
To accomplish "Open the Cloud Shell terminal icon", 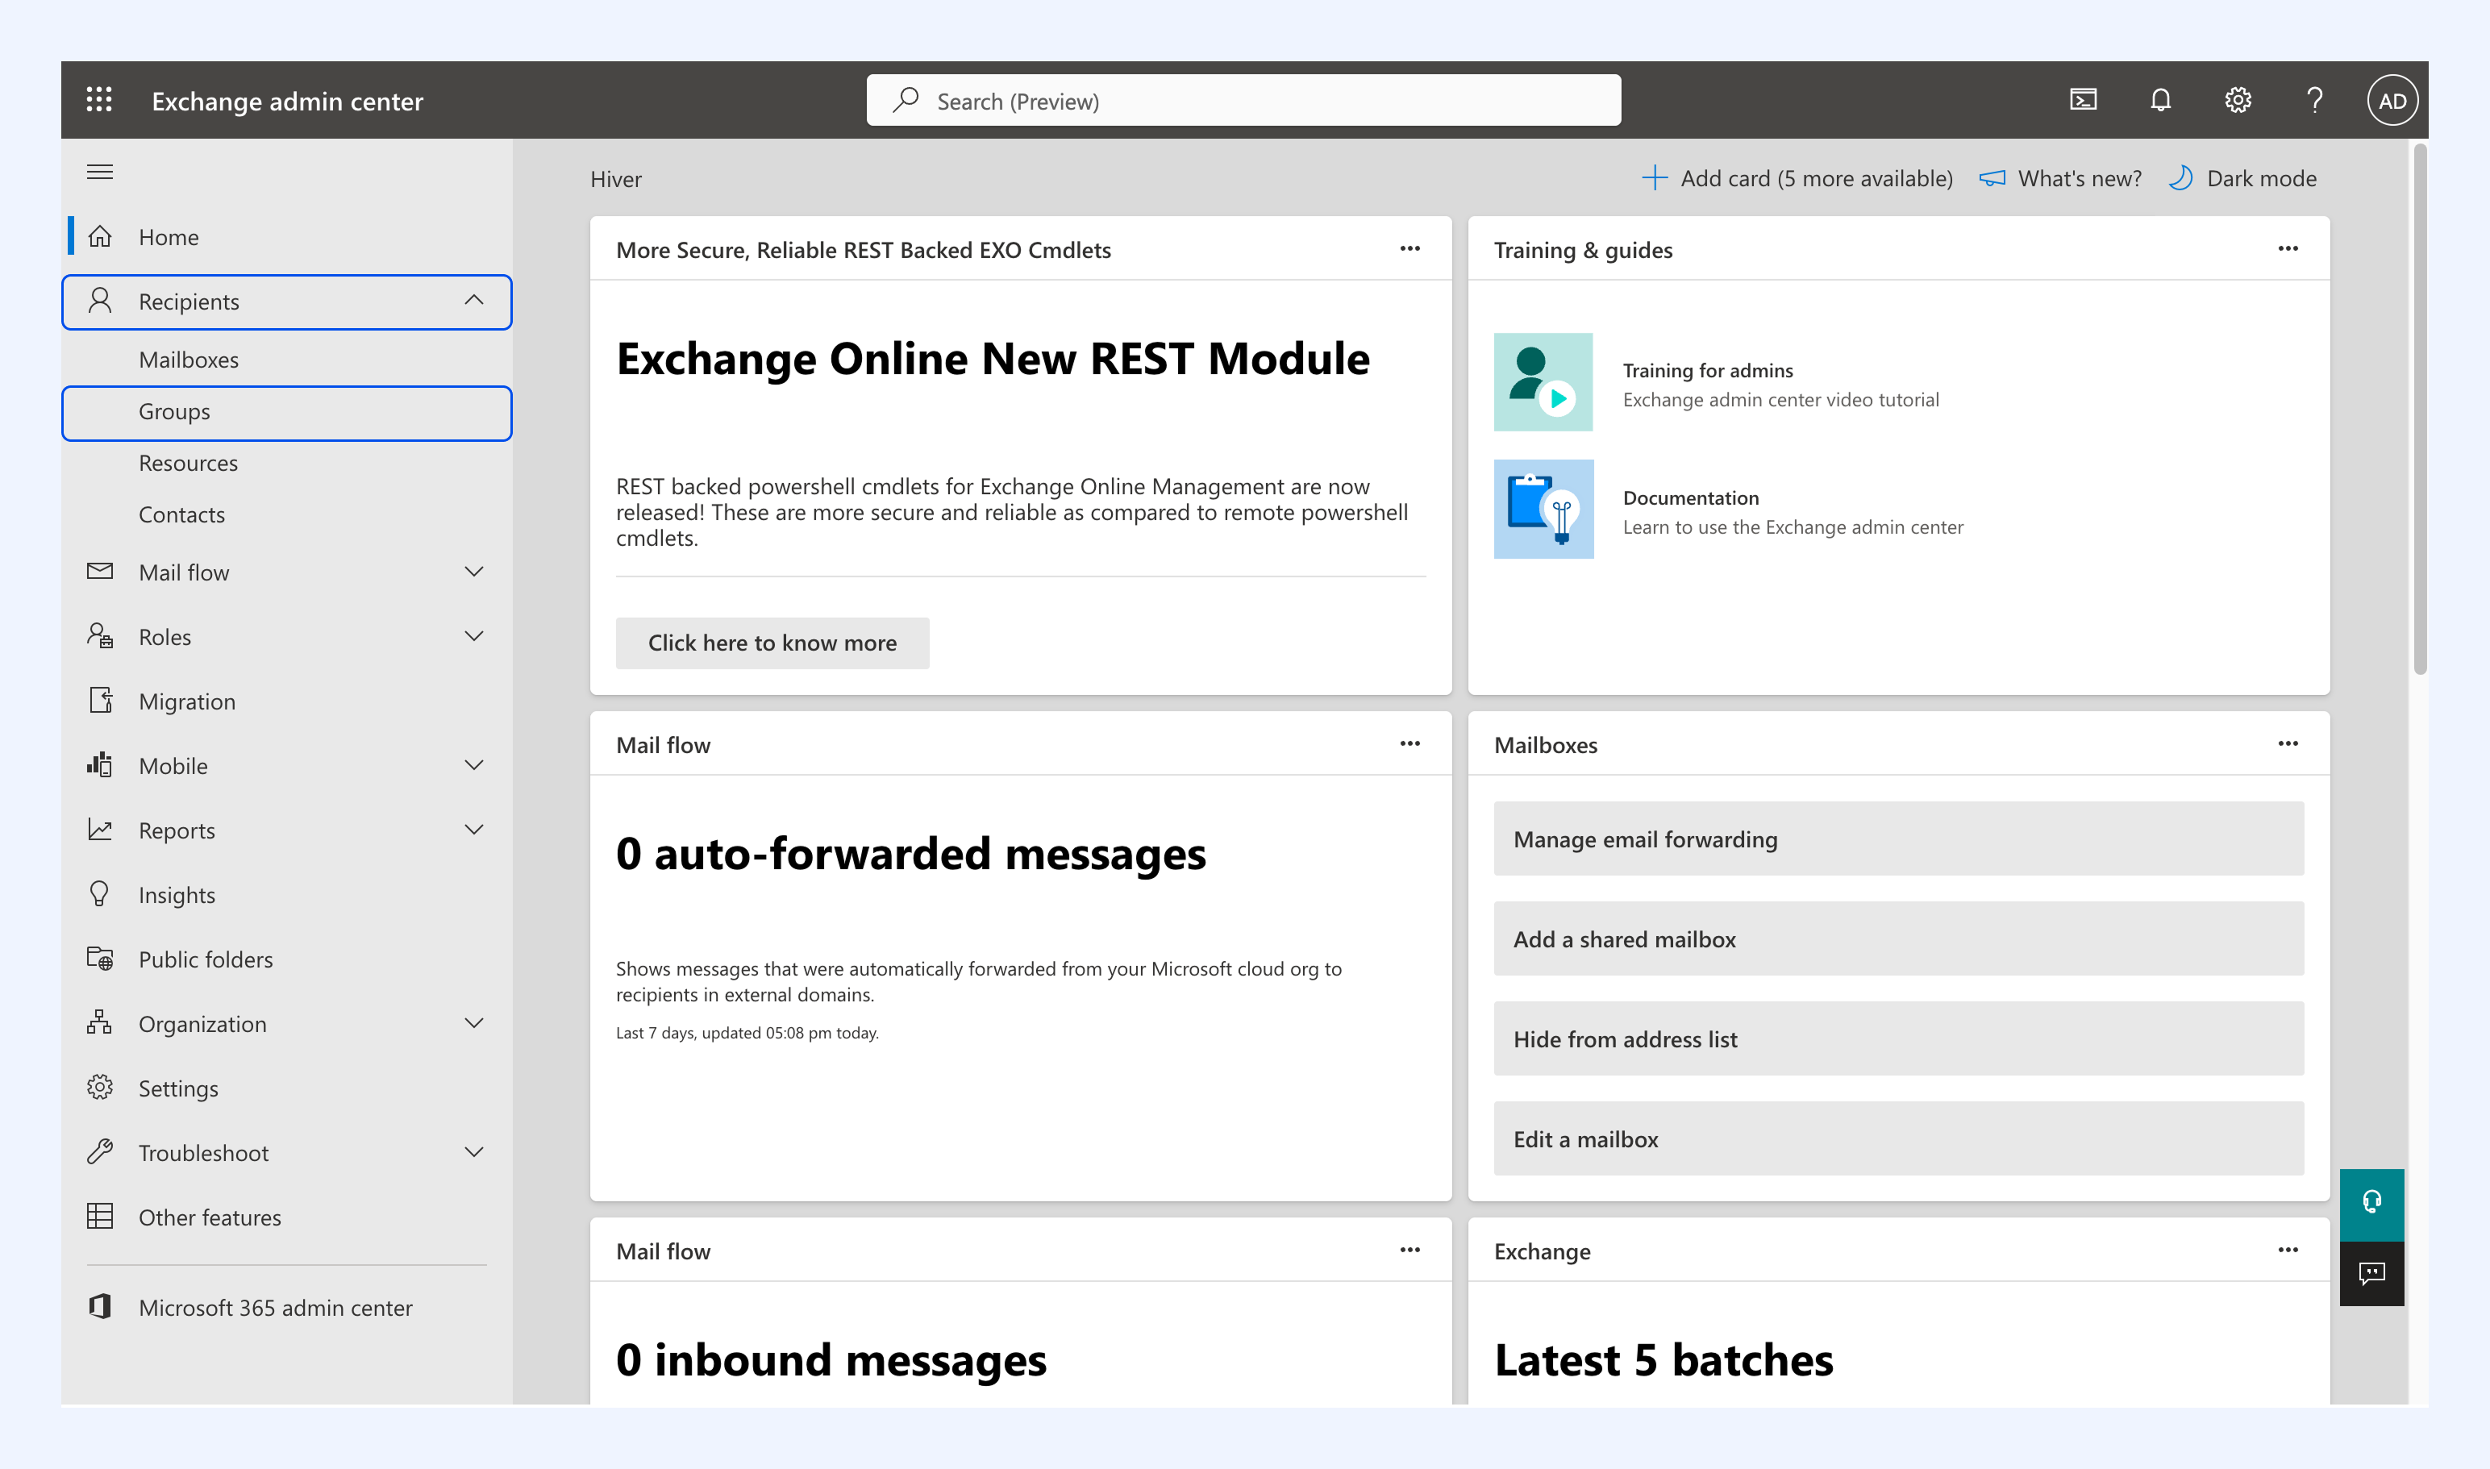I will click(2083, 100).
